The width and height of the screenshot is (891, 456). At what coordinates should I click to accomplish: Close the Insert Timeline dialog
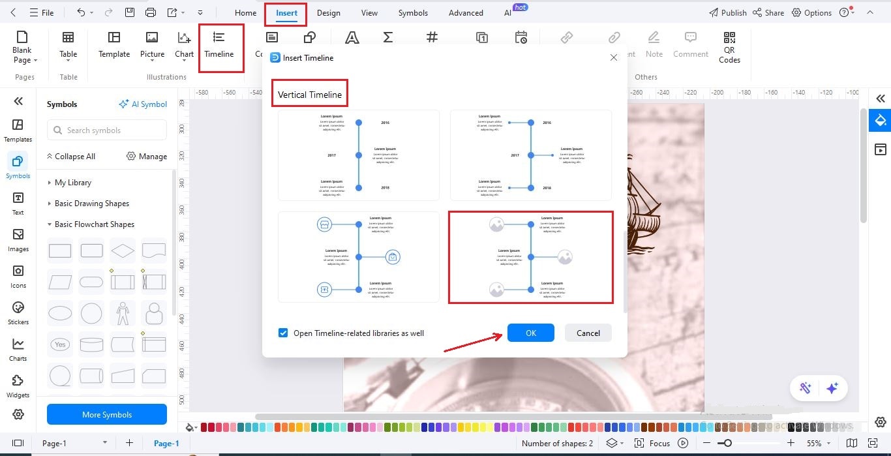click(x=613, y=57)
